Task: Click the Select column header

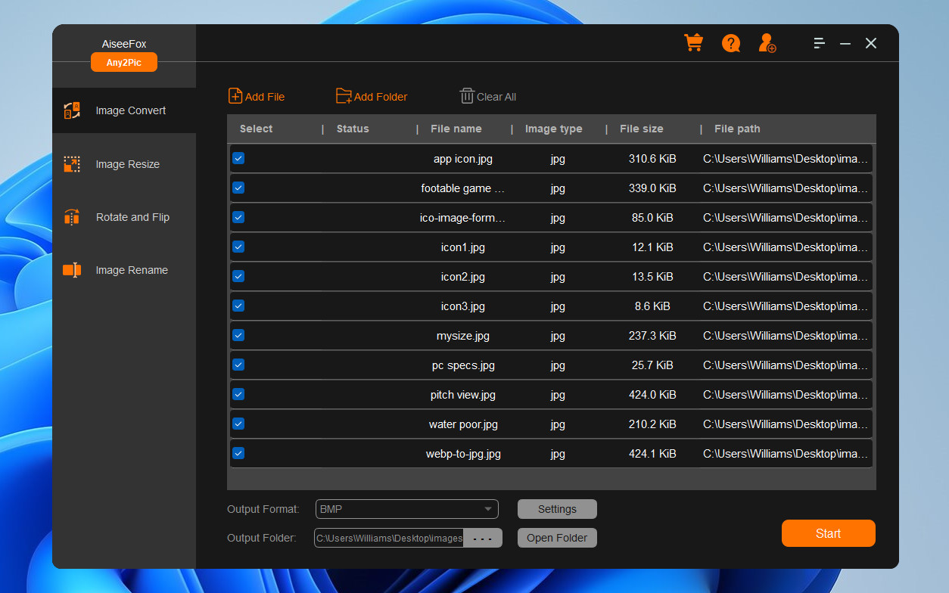Action: click(257, 129)
